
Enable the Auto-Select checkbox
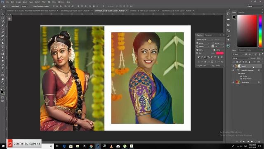10,6
